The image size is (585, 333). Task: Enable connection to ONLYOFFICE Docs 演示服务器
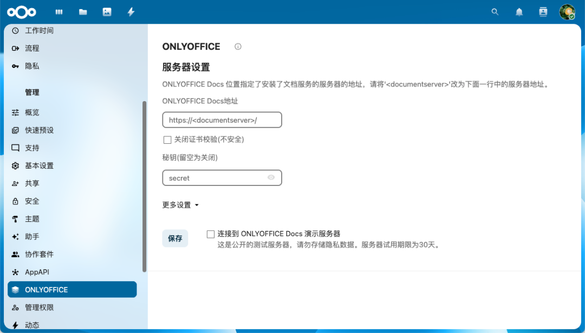pyautogui.click(x=210, y=234)
